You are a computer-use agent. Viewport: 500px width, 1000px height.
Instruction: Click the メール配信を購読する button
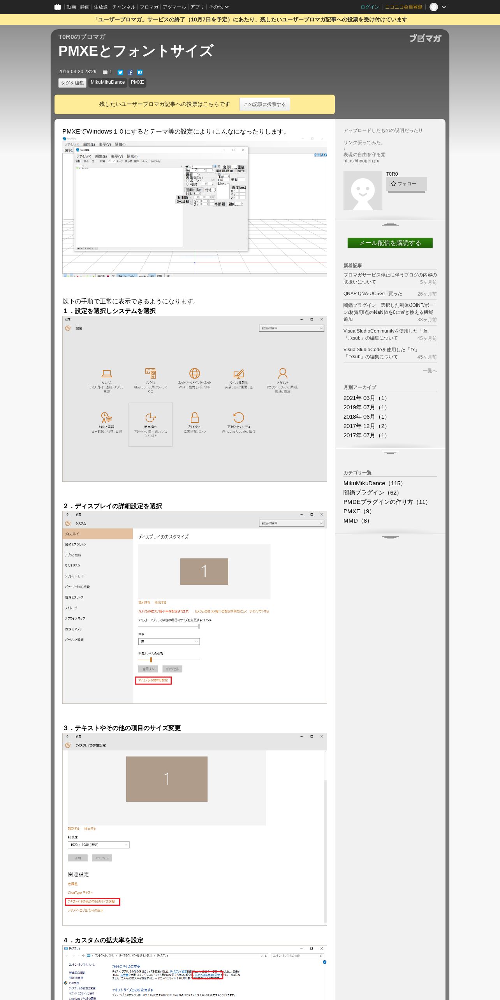pos(390,243)
